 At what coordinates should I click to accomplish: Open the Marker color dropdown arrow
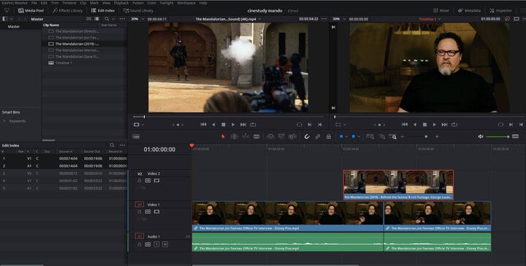pyautogui.click(x=359, y=136)
